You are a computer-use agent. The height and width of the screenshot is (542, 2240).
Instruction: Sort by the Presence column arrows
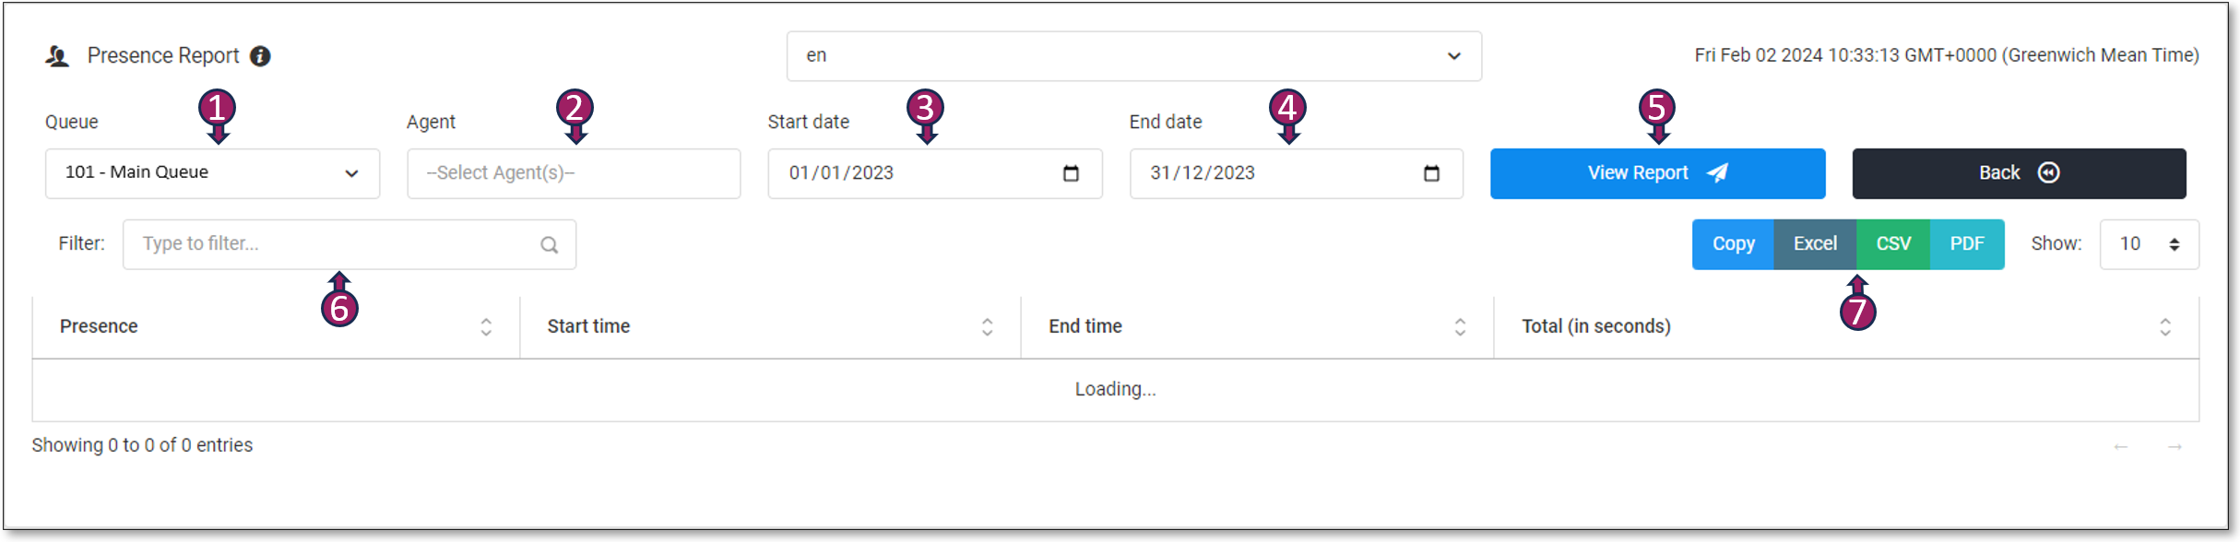(486, 327)
